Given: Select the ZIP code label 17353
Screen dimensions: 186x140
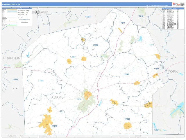Looking at the screenshot, I should point(41,81).
